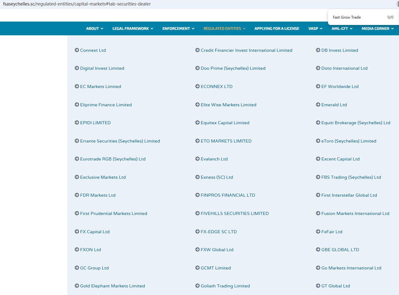
Task: Click the arrow icon next to eToro (Seychelles) Limited
Action: 318,141
